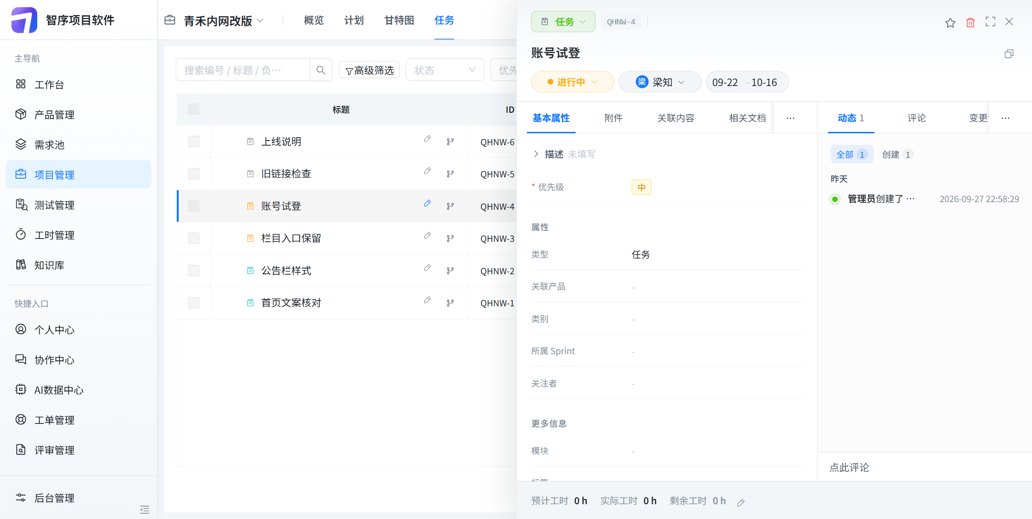
Task: Open 需求池 in sidebar
Action: 78,145
